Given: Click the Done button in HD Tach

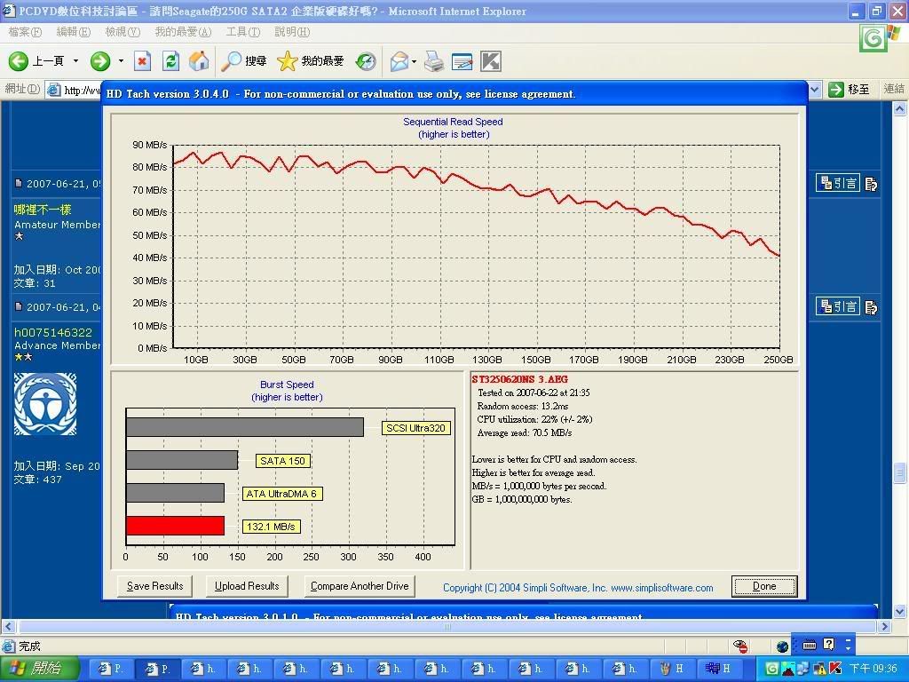Looking at the screenshot, I should tap(764, 586).
